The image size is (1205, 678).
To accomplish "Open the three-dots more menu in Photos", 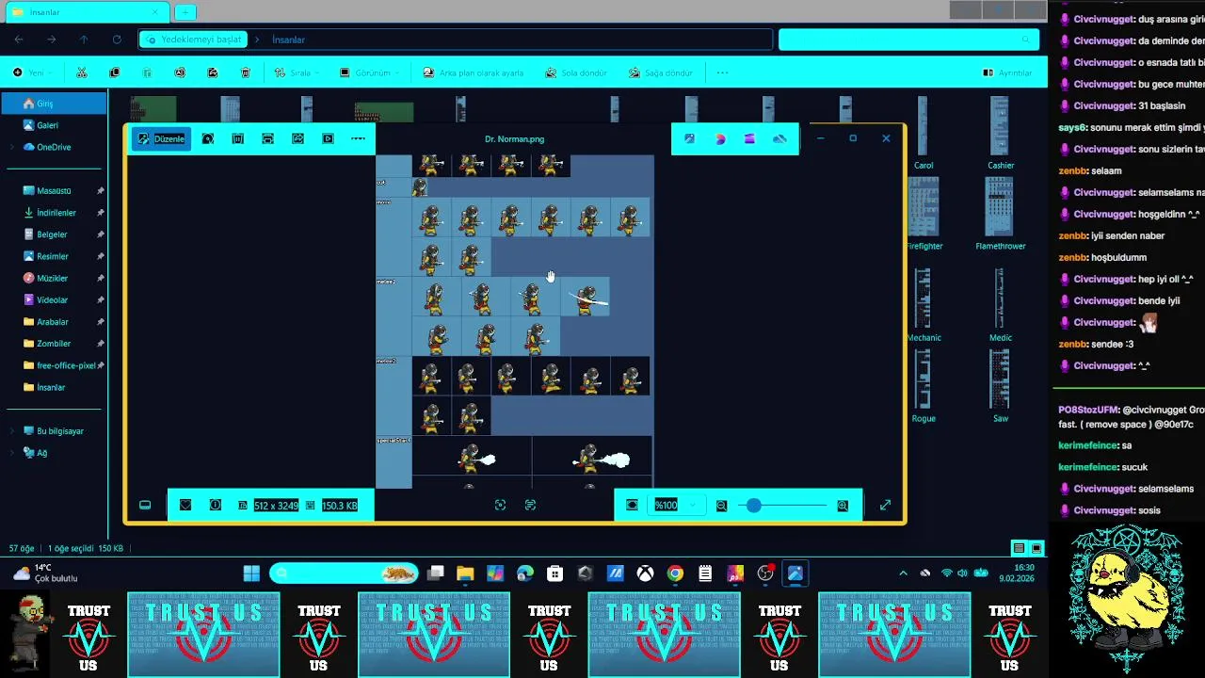I will 358,138.
